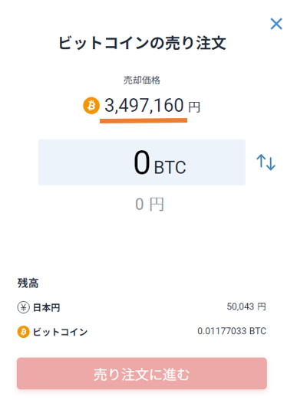The image size is (297, 400).
Task: Click the 売却価格 label
Action: pyautogui.click(x=142, y=80)
